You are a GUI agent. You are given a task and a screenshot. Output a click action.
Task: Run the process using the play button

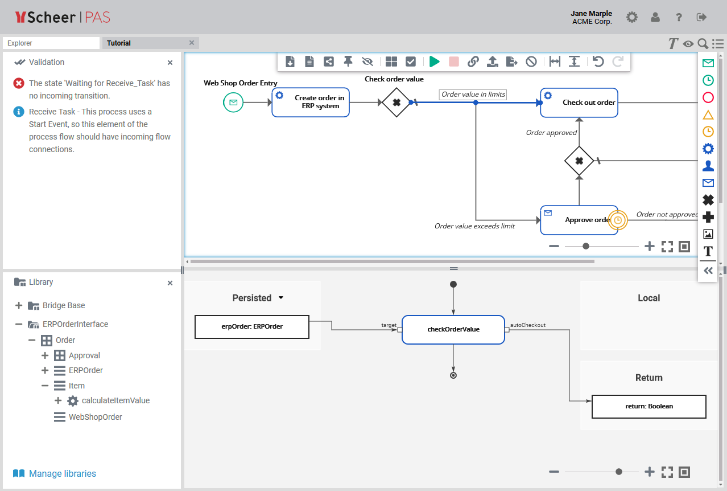click(x=434, y=62)
